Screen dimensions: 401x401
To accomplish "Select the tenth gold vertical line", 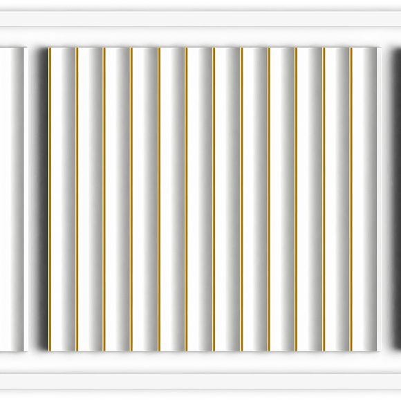I will point(296,199).
